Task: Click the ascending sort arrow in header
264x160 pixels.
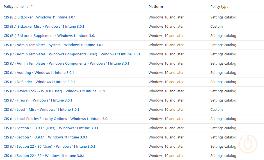Action: point(32,6)
